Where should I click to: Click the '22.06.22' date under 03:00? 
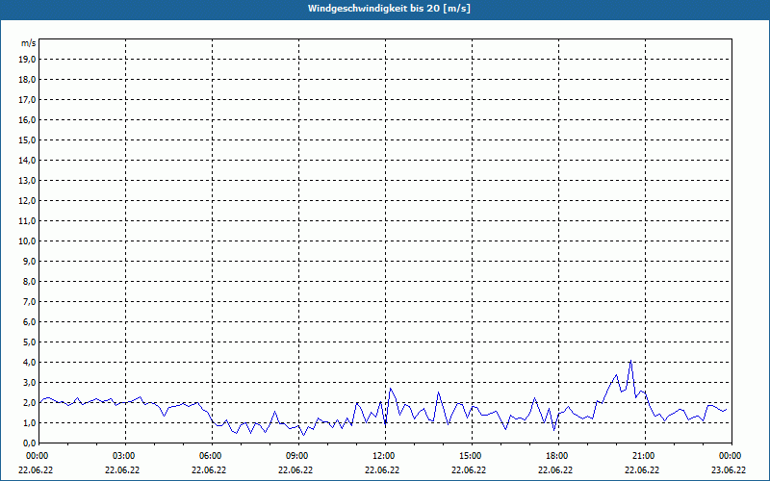tap(122, 469)
